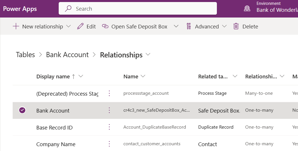
Task: Expand the New relationship dropdown chevron
Action: pos(68,26)
